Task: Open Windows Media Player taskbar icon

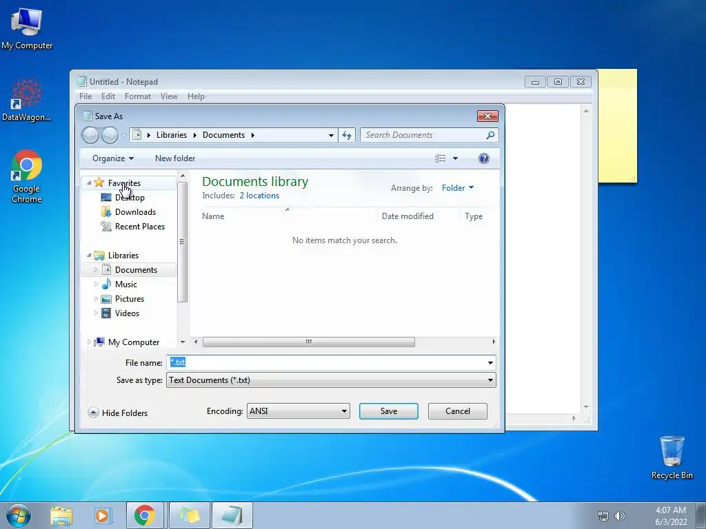Action: [103, 516]
